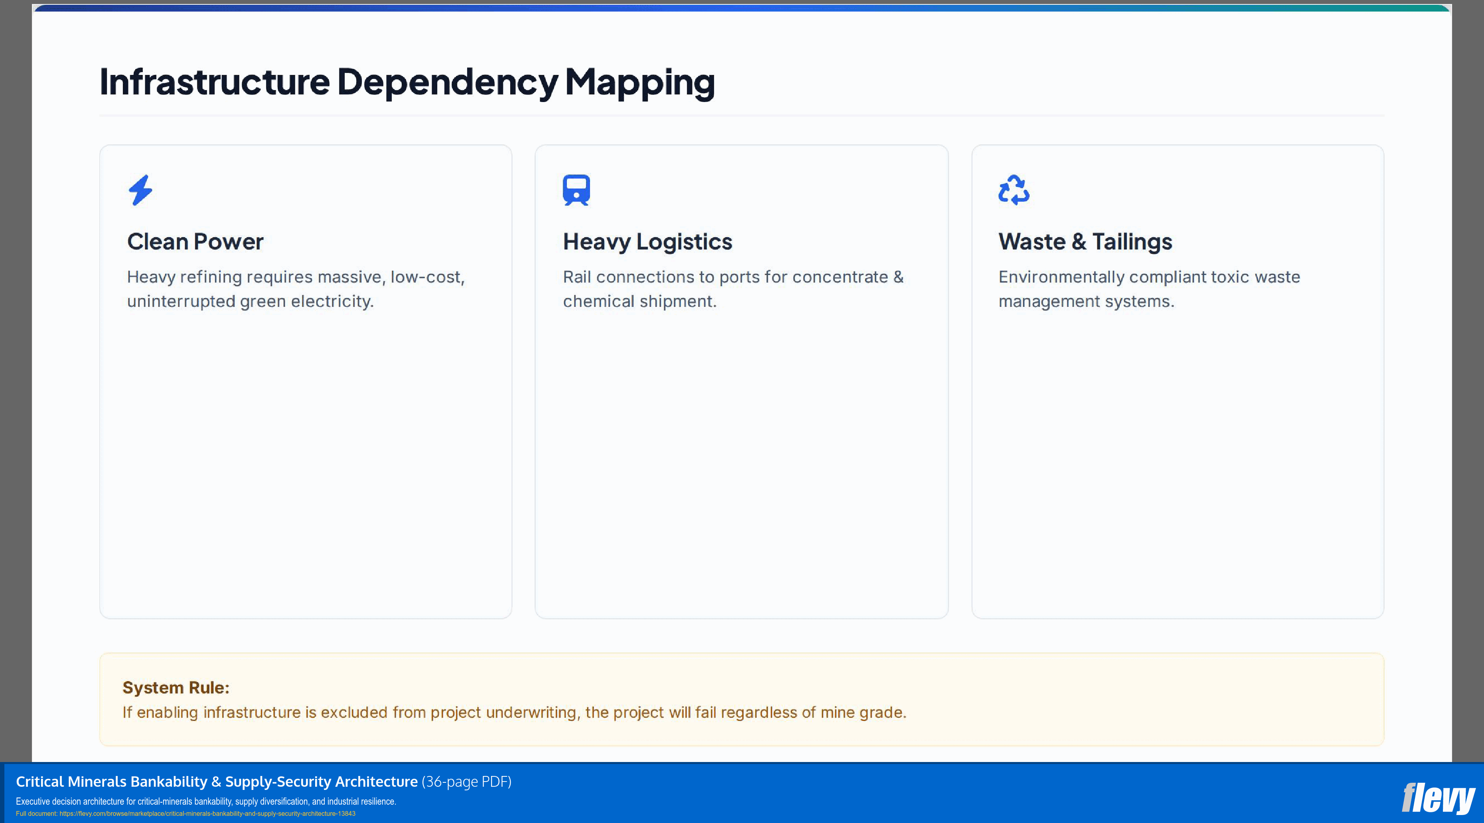
Task: Click the 'Rail connections to ports' description text
Action: click(x=733, y=289)
